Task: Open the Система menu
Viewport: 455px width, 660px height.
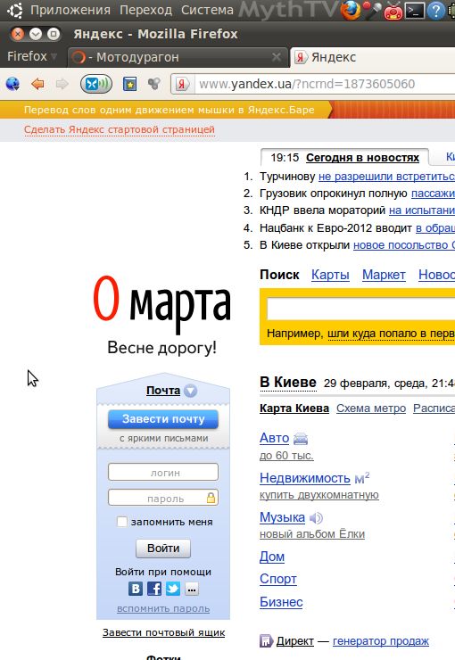Action: click(x=207, y=10)
